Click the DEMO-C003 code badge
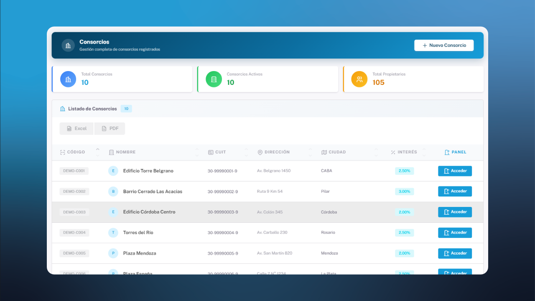 [74, 212]
